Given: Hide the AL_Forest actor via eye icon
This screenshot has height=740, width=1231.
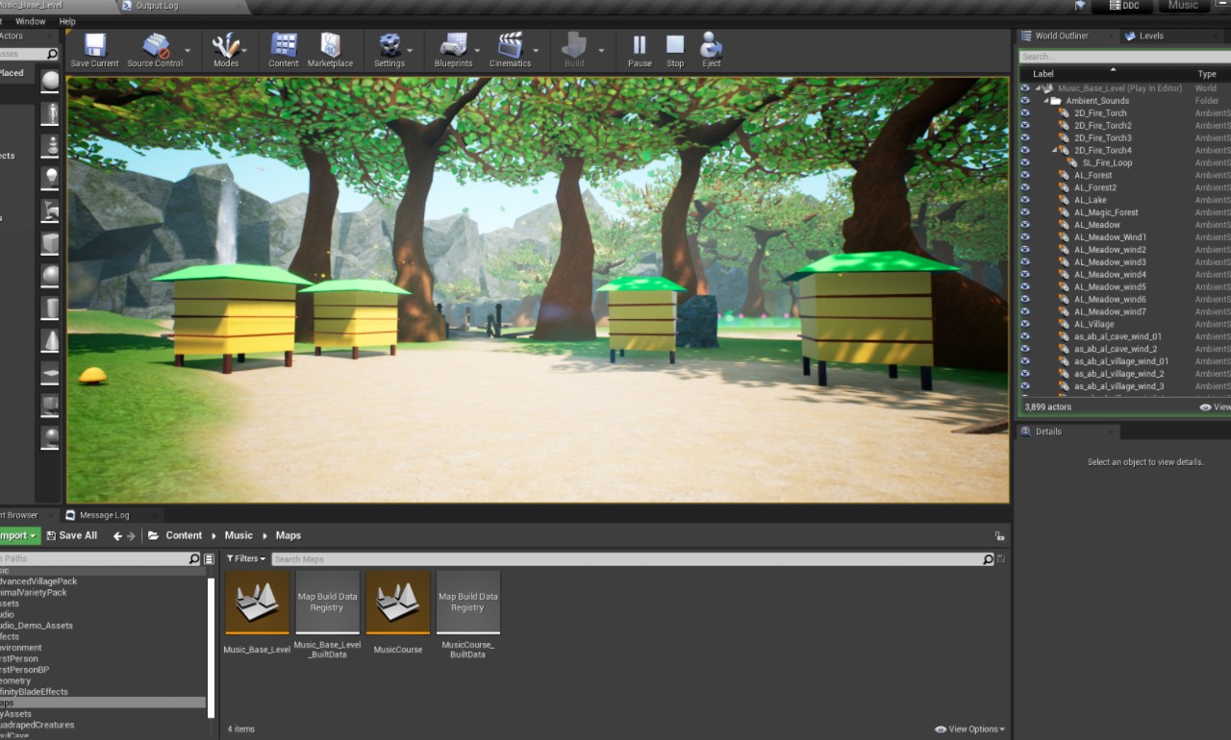Looking at the screenshot, I should pyautogui.click(x=1025, y=175).
